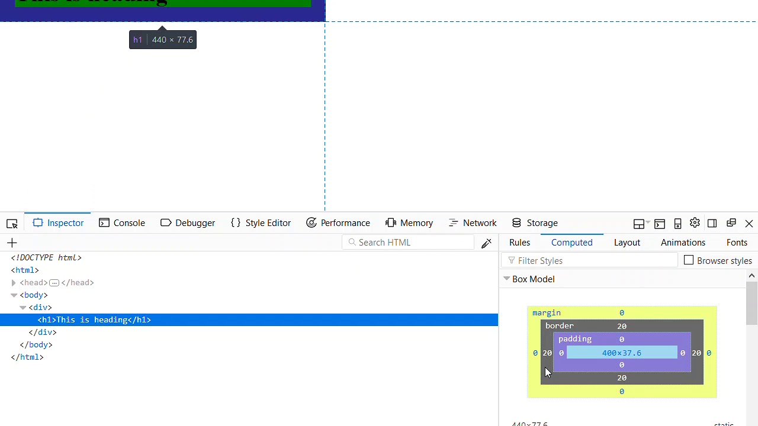
Task: Enable the Browser styles checkbox
Action: [689, 260]
